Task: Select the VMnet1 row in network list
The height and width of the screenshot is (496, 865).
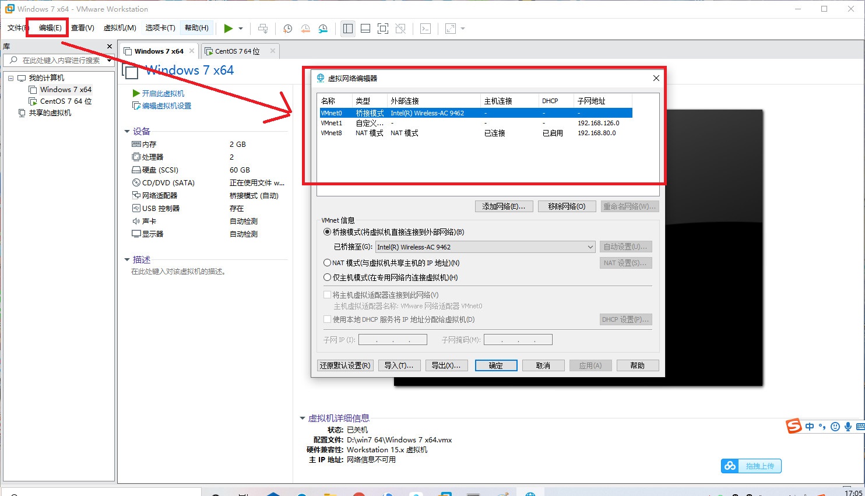Action: [476, 123]
